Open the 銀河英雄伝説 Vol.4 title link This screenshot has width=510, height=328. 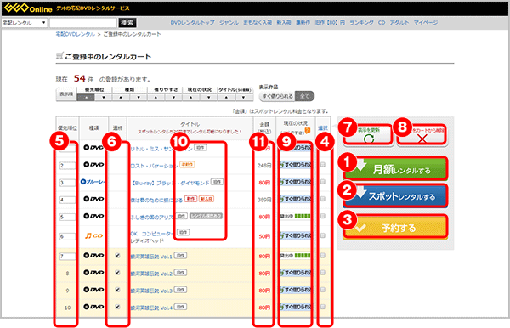151,308
